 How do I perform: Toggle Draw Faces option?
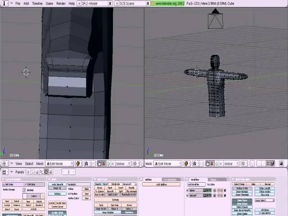coord(242,200)
